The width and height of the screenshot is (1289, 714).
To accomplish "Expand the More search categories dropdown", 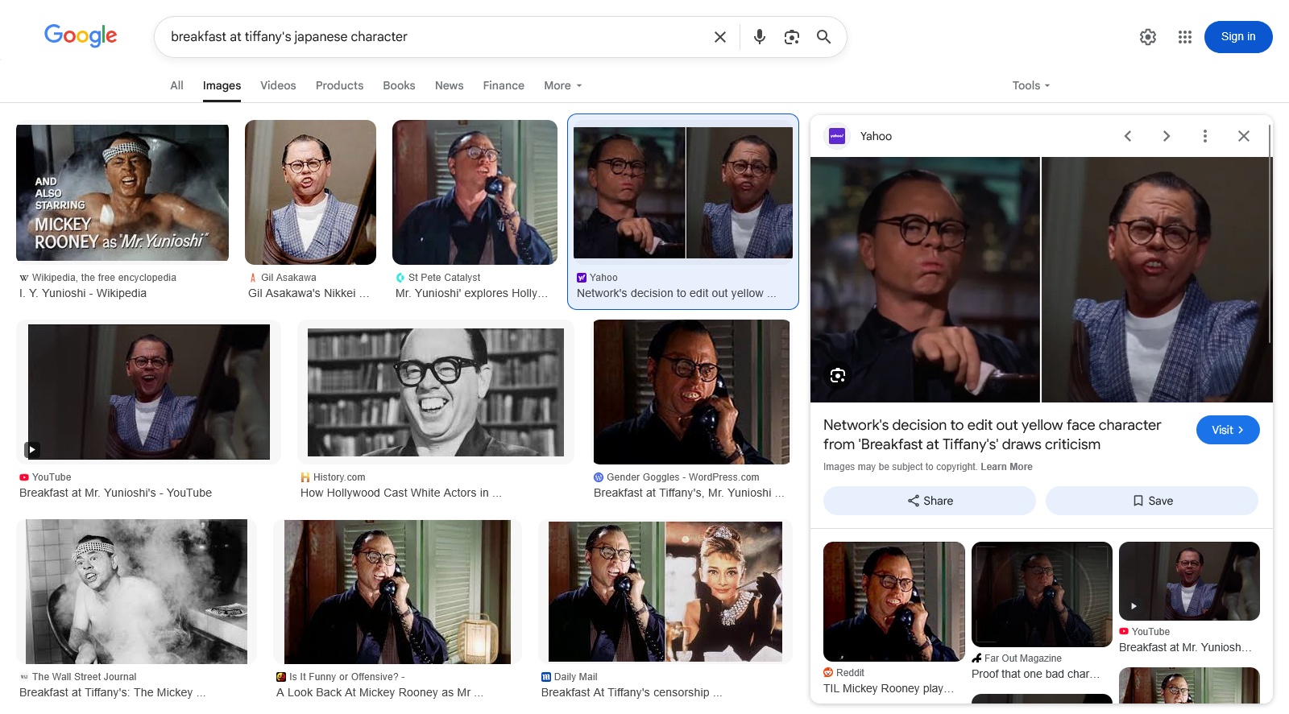I will pos(562,85).
